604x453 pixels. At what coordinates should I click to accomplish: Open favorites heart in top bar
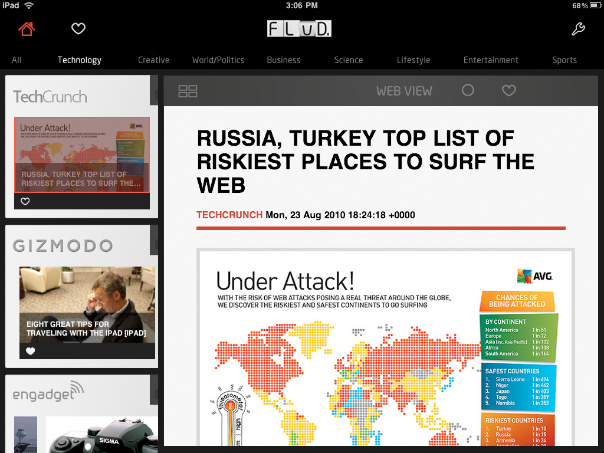point(78,28)
